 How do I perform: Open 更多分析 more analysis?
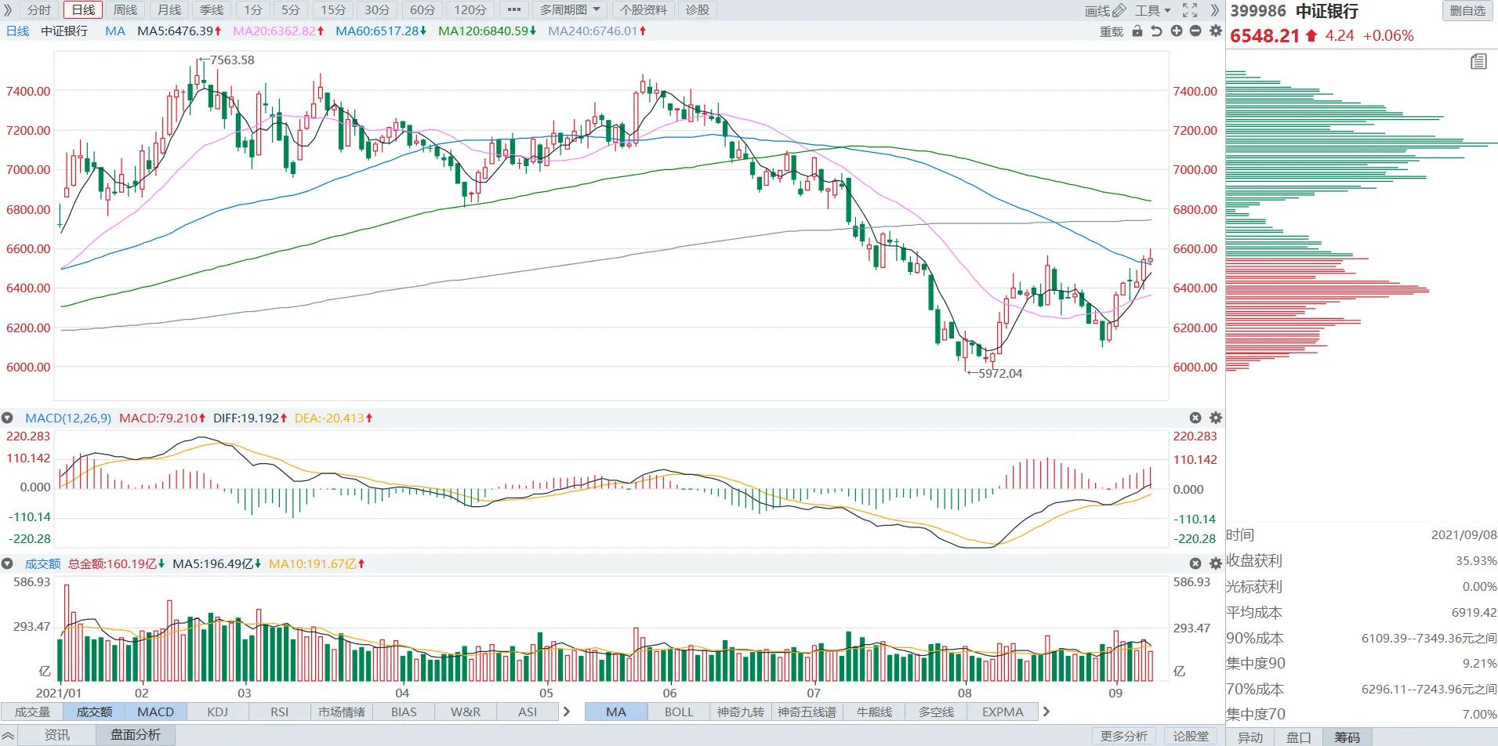(x=1124, y=736)
